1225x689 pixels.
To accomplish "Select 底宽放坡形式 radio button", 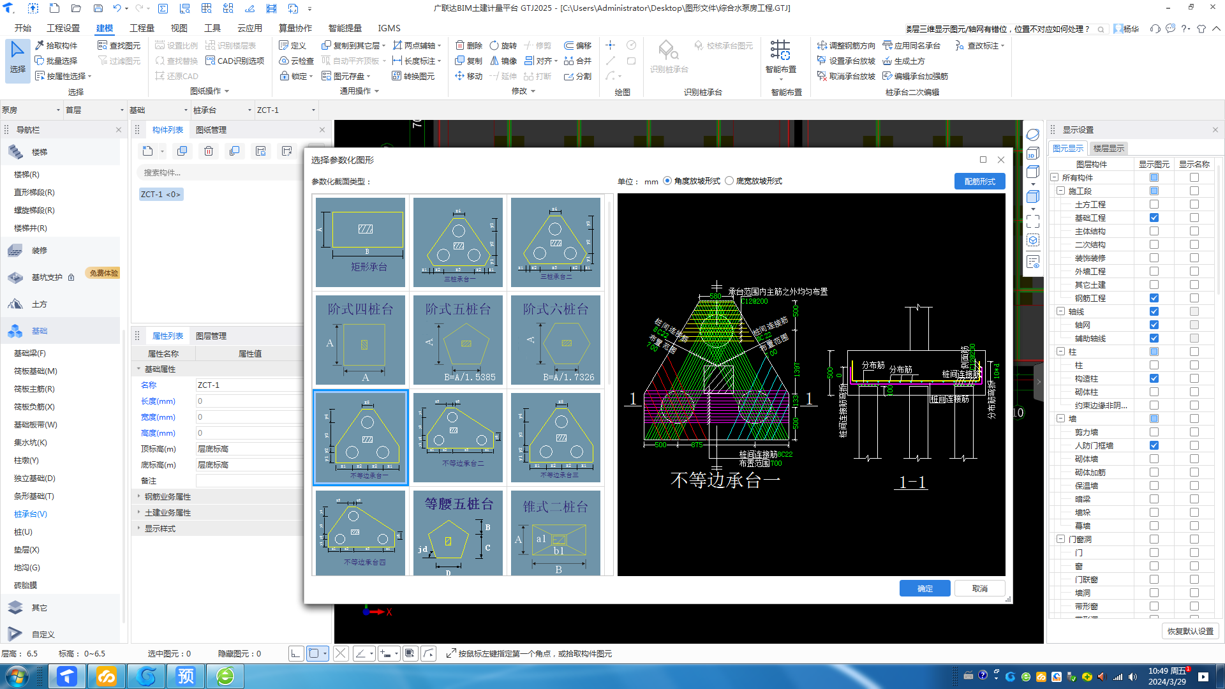I will [x=729, y=181].
